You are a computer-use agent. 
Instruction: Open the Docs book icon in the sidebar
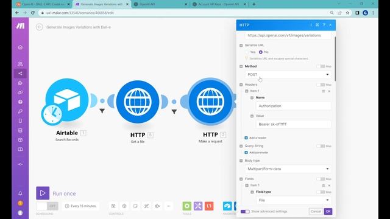point(20,149)
